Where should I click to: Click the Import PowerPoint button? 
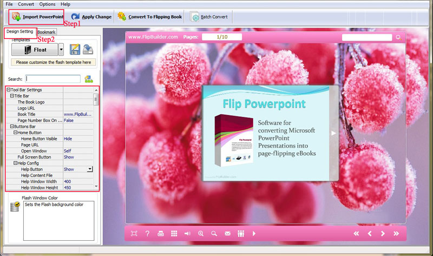(38, 17)
